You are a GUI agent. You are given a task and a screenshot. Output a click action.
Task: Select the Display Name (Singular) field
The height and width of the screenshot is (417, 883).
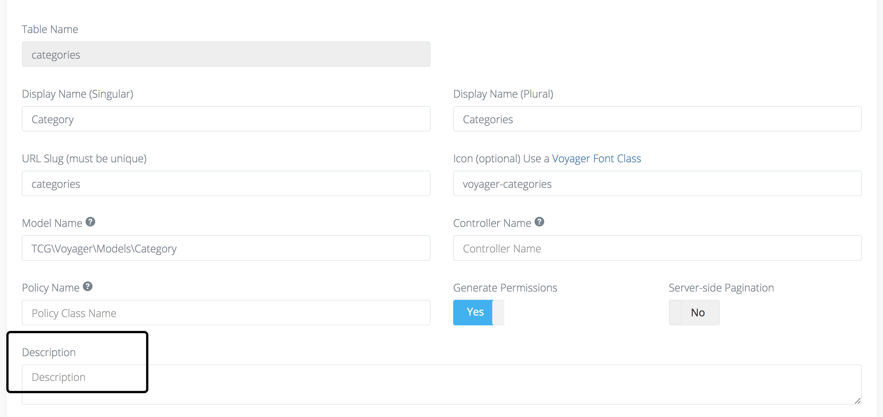[225, 119]
